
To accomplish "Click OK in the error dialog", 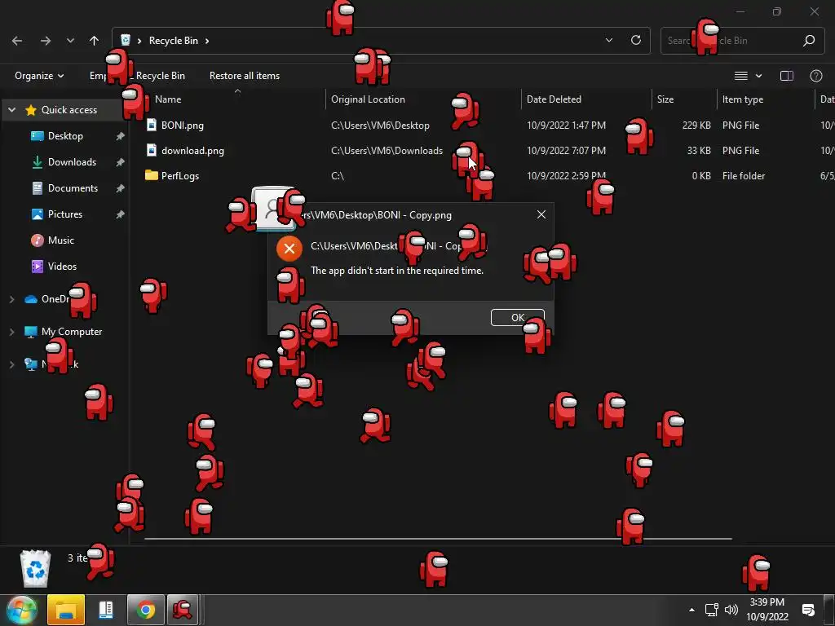I will coord(517,317).
